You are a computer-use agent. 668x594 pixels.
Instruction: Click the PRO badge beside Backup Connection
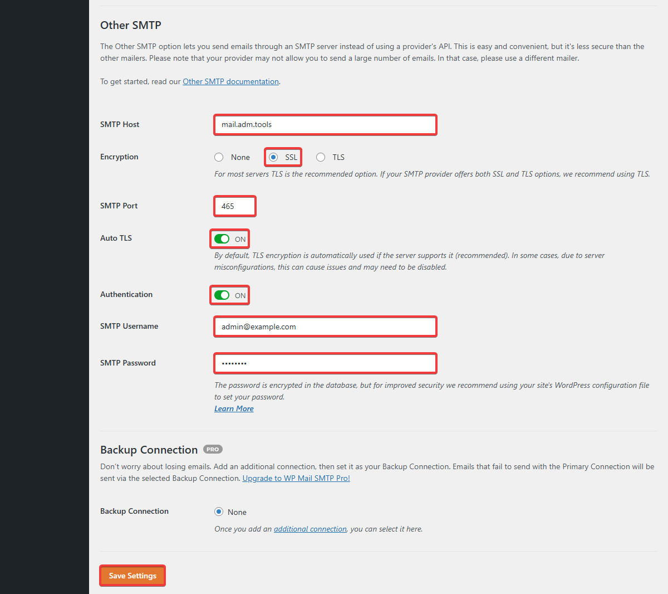click(x=213, y=449)
